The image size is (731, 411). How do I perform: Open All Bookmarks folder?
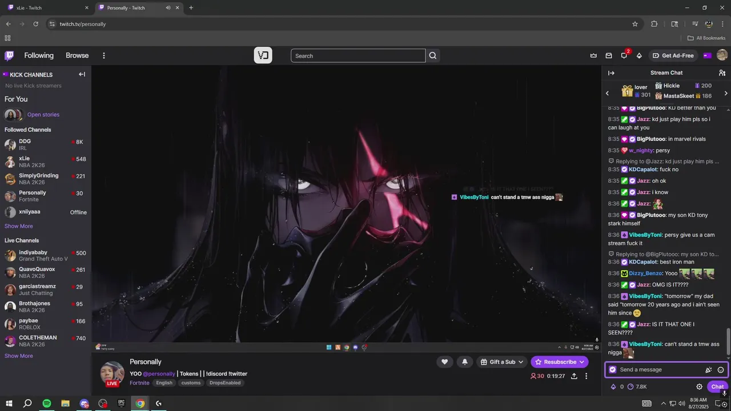tap(706, 38)
